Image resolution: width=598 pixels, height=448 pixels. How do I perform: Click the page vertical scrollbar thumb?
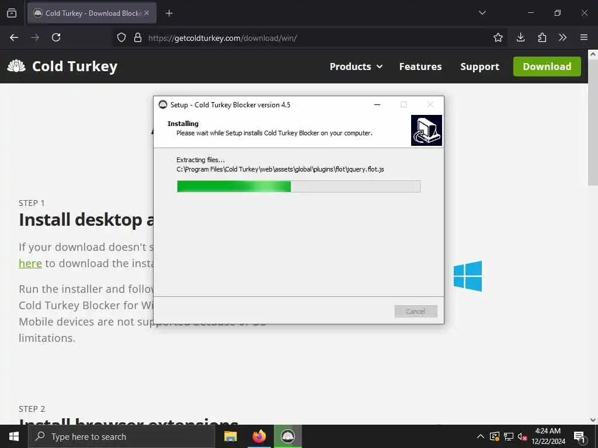(x=593, y=122)
